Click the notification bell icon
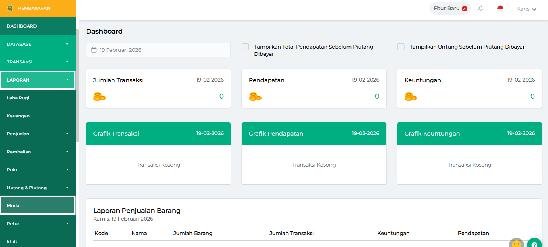This screenshot has height=247, width=548. (480, 8)
